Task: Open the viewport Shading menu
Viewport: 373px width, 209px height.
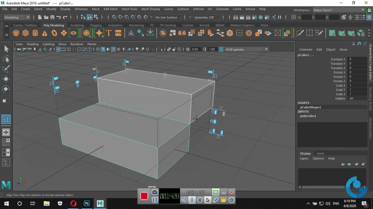Action: click(x=32, y=44)
